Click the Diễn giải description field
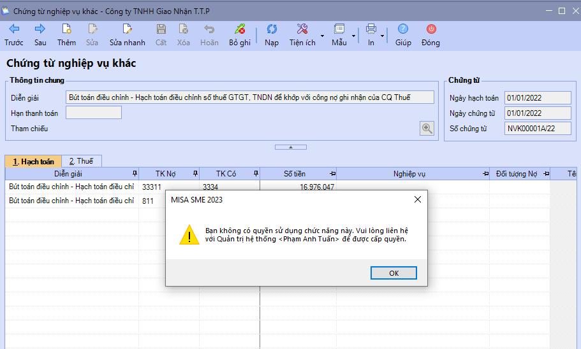Image resolution: width=581 pixels, height=349 pixels. click(250, 97)
